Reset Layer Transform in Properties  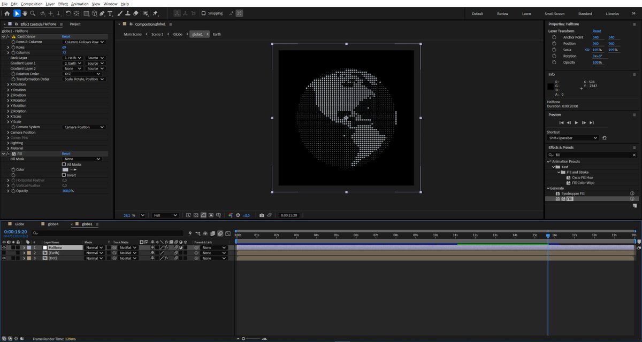[x=597, y=31]
